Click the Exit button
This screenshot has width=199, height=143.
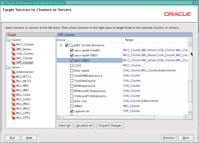[x=12, y=138]
